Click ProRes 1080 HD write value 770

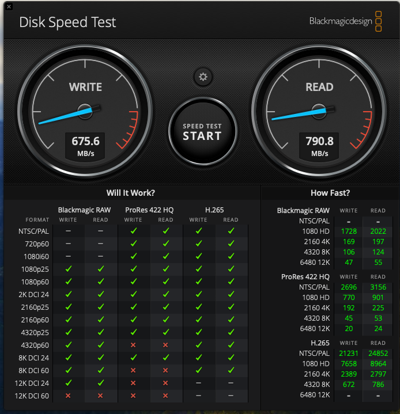[x=349, y=298]
